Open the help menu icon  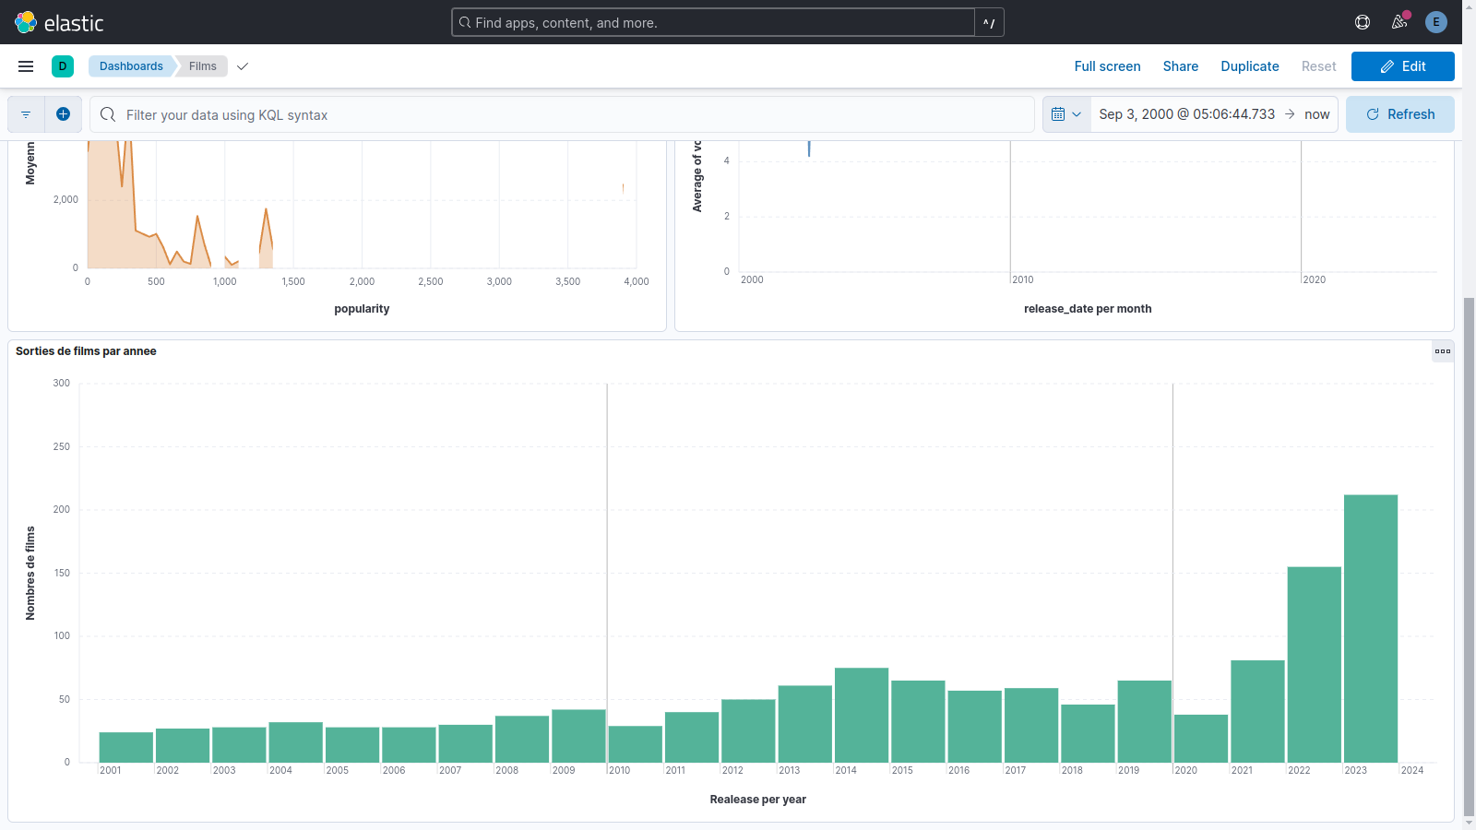click(1363, 22)
